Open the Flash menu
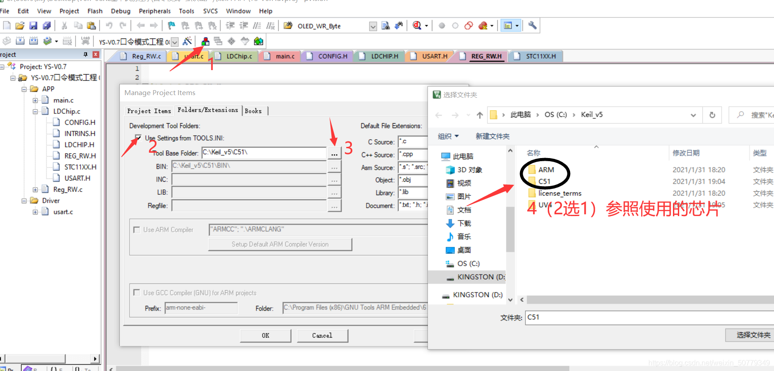The height and width of the screenshot is (371, 774). (x=95, y=11)
